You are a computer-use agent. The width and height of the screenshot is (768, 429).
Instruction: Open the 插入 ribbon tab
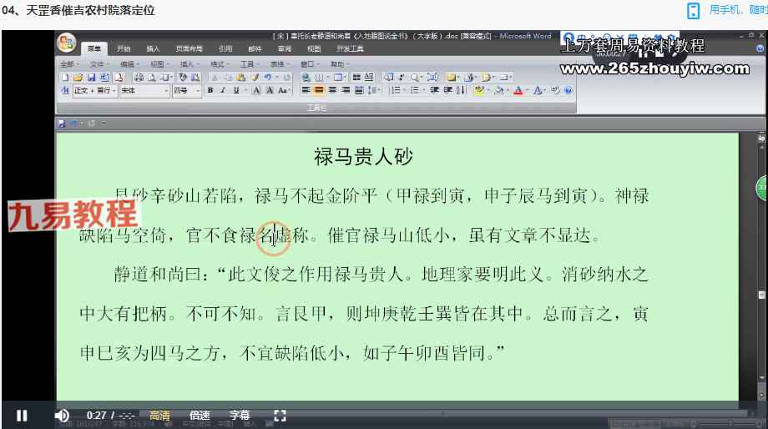tap(153, 49)
